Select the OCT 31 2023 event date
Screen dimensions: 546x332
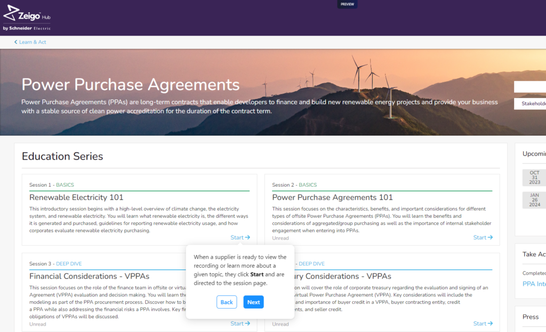point(534,178)
